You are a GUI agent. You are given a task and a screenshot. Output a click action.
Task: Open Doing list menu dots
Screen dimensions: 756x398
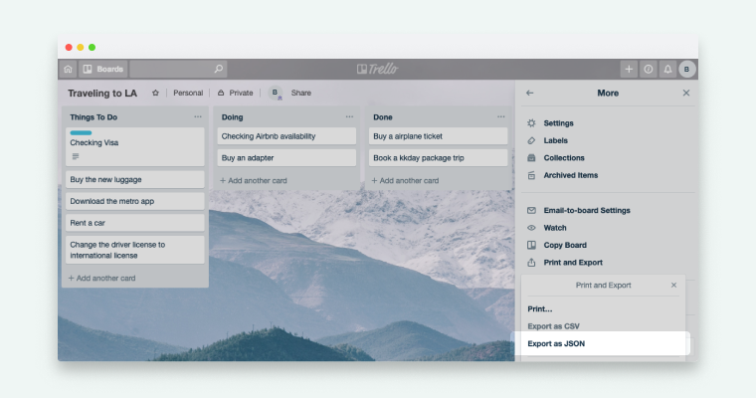point(349,116)
